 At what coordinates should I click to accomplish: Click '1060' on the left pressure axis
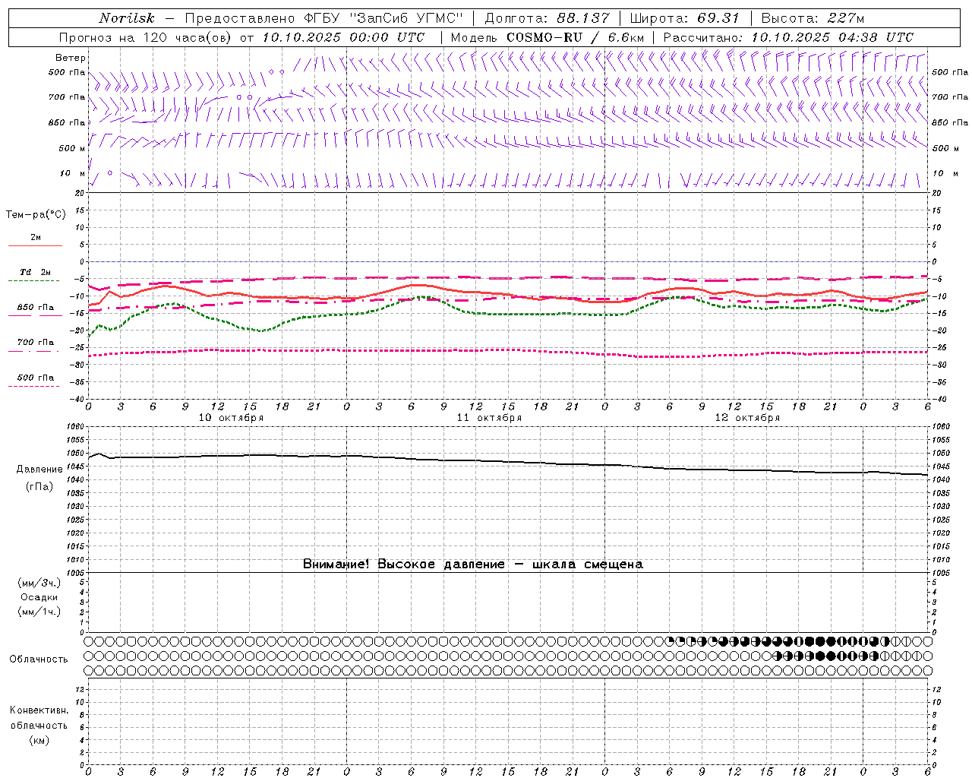[x=76, y=426]
